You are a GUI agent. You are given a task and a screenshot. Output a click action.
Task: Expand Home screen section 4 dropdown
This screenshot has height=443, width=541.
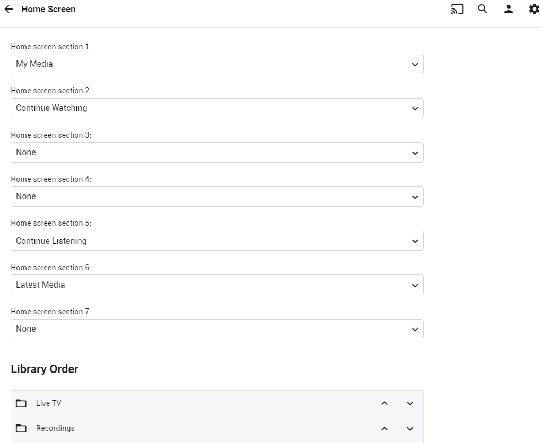pos(217,197)
